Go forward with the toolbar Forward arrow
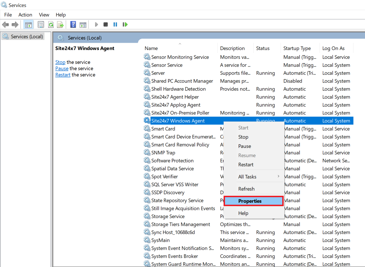365x267 pixels. coord(15,25)
